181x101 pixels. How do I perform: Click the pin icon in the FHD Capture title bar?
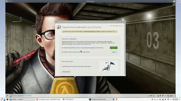click(9, 1)
